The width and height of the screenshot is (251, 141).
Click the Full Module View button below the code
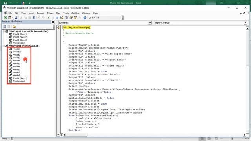(61, 135)
